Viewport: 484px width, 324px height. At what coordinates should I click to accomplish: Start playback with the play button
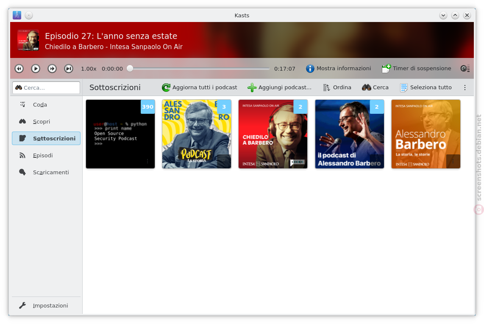tap(36, 69)
